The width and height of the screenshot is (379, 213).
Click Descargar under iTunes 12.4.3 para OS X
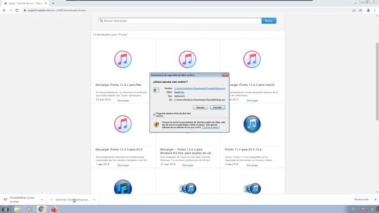pyautogui.click(x=123, y=165)
